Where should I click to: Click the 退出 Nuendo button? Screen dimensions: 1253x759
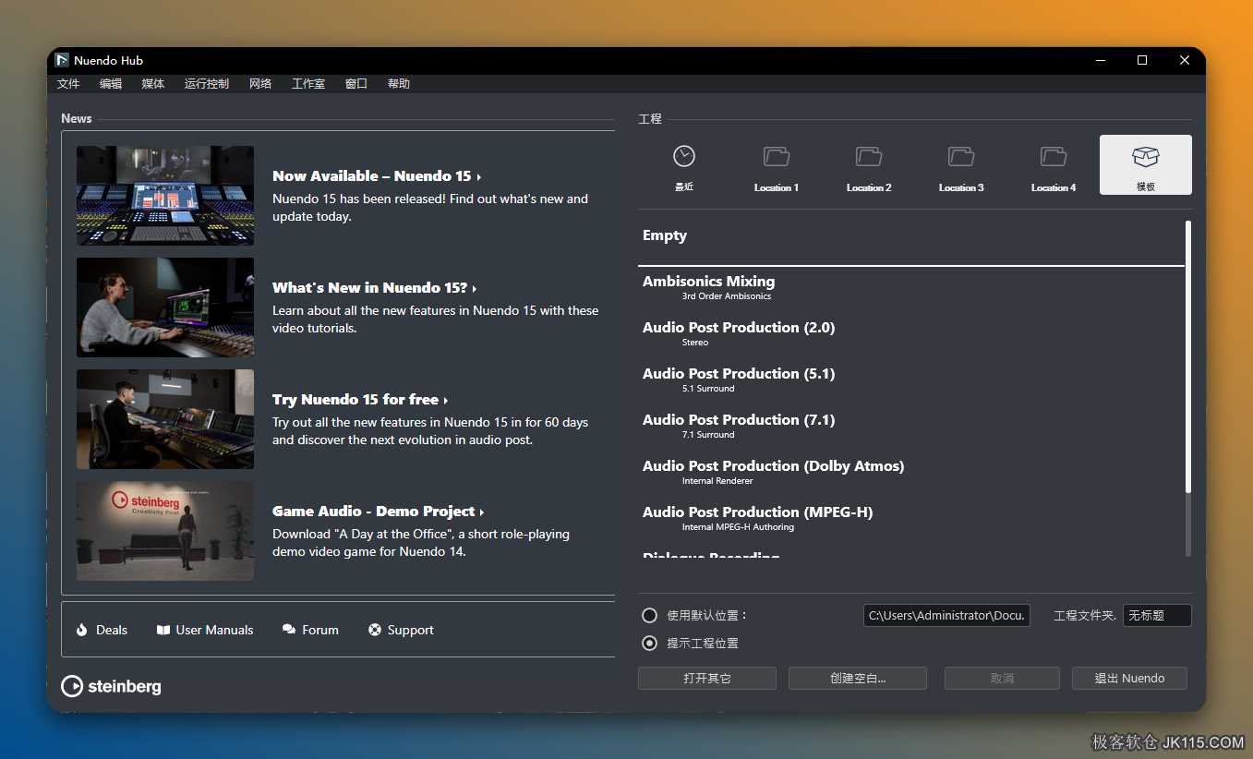[1129, 679]
